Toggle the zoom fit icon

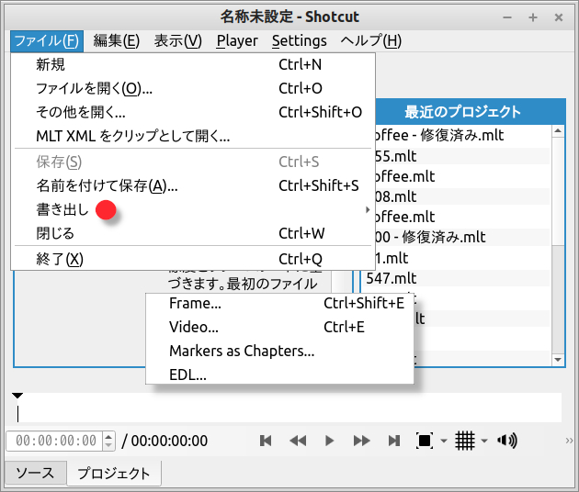[425, 441]
